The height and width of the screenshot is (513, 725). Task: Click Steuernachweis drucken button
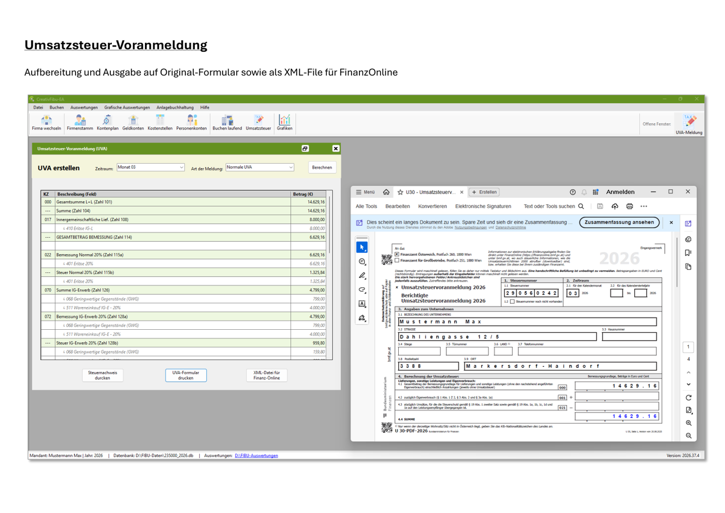click(x=103, y=375)
